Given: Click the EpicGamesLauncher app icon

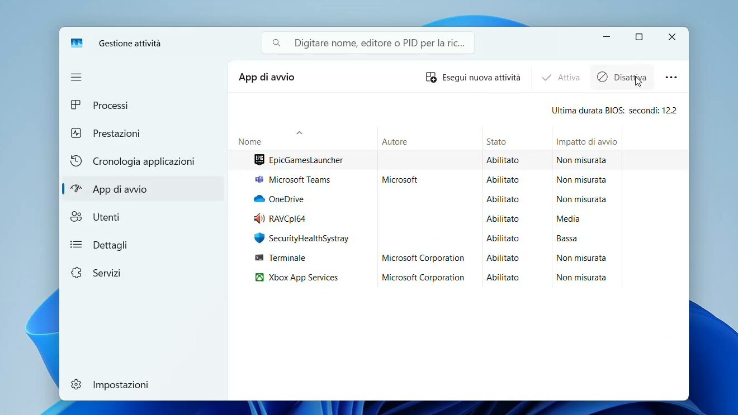Looking at the screenshot, I should tap(259, 160).
